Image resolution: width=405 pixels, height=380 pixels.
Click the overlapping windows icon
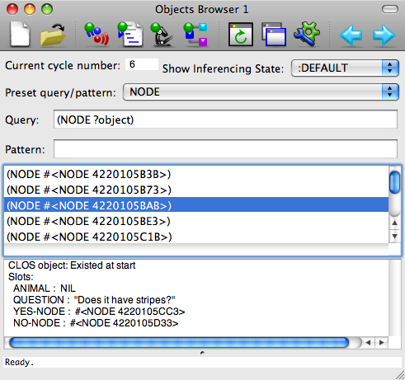click(x=274, y=35)
